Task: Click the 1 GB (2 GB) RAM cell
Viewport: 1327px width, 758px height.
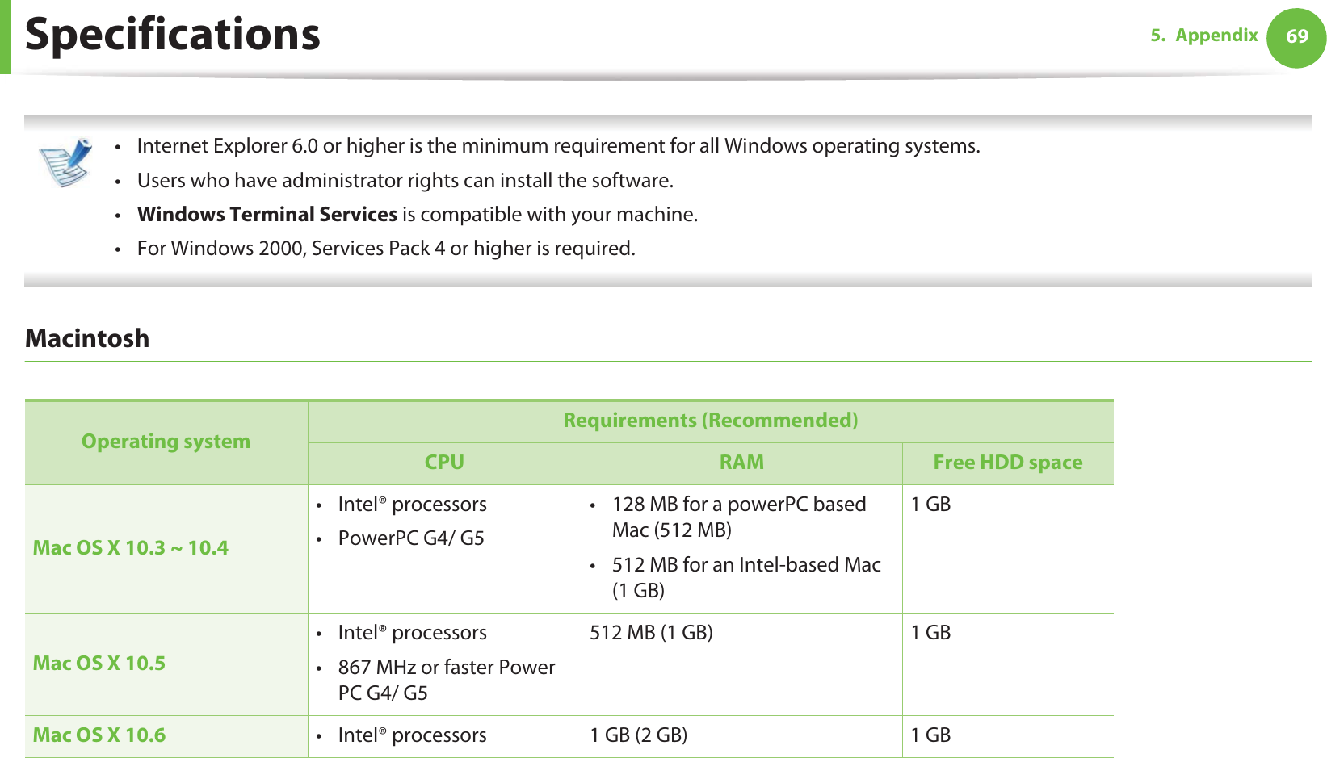Action: click(x=639, y=735)
